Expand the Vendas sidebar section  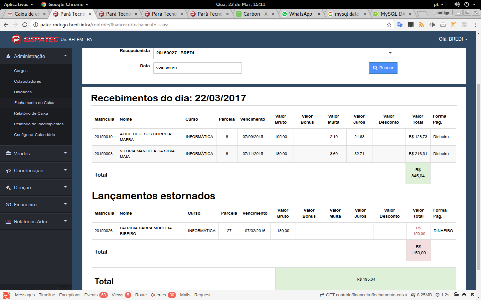pyautogui.click(x=36, y=154)
